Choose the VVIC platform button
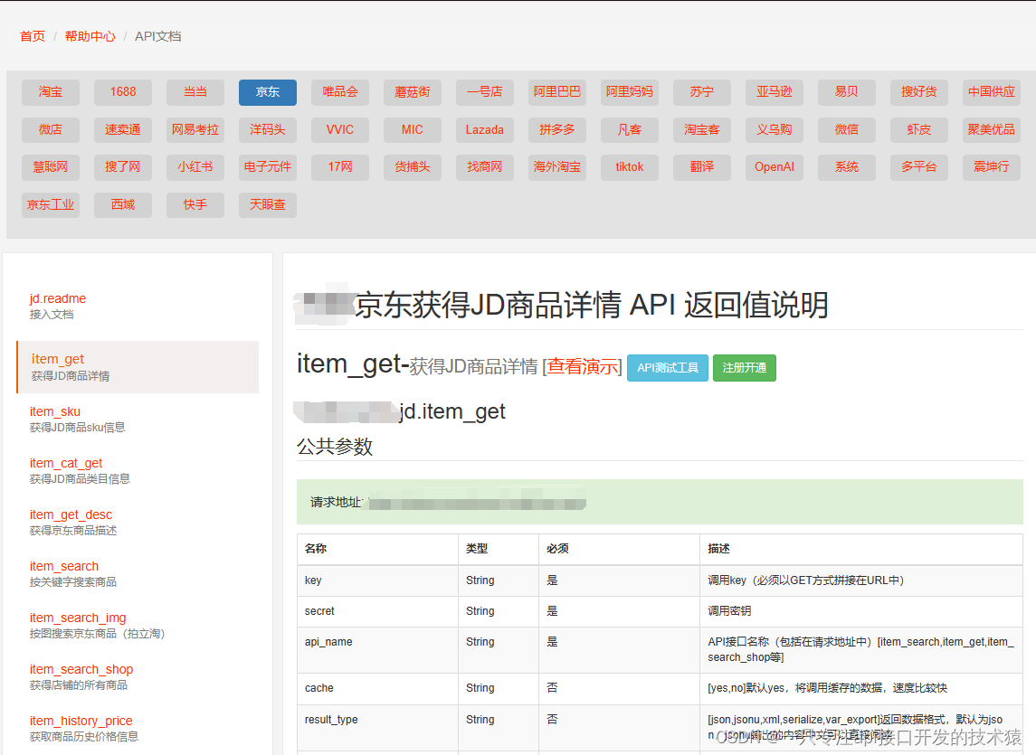Viewport: 1036px width, 755px height. [339, 130]
